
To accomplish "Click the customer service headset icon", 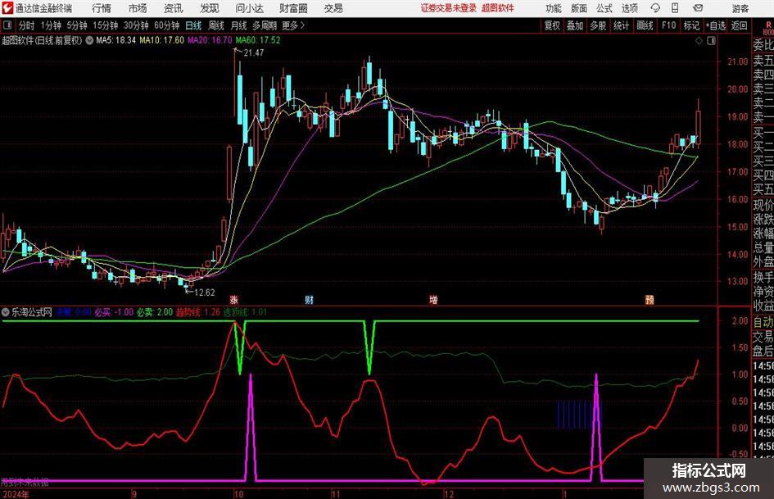I will pos(655,8).
